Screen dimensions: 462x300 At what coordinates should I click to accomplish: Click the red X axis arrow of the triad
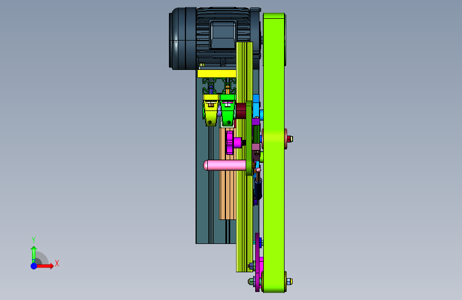click(x=45, y=266)
